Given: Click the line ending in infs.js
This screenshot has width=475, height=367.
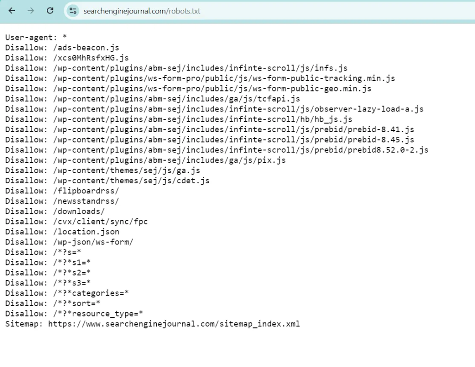Looking at the screenshot, I should pyautogui.click(x=176, y=68).
